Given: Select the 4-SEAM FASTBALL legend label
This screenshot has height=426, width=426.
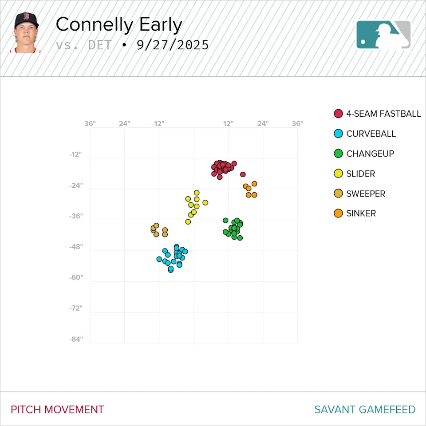Looking at the screenshot, I should pyautogui.click(x=383, y=114).
